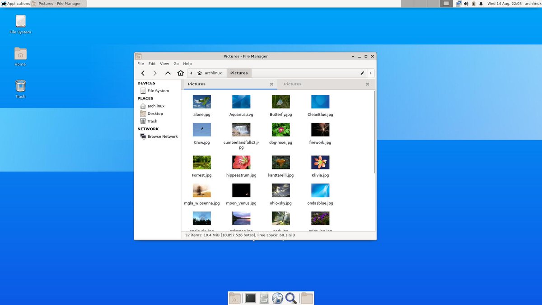
Task: Click the battery power icon in panel
Action: [473, 4]
